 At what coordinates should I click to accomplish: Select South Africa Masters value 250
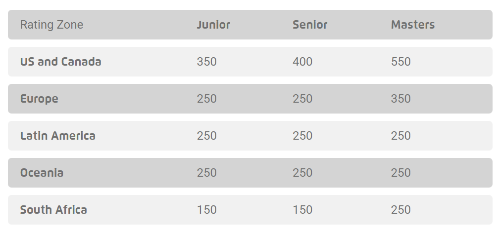point(400,210)
